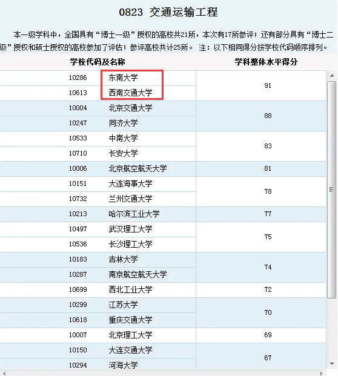Select the 学科整体水平得分 column header
The image size is (338, 376).
coord(266,62)
